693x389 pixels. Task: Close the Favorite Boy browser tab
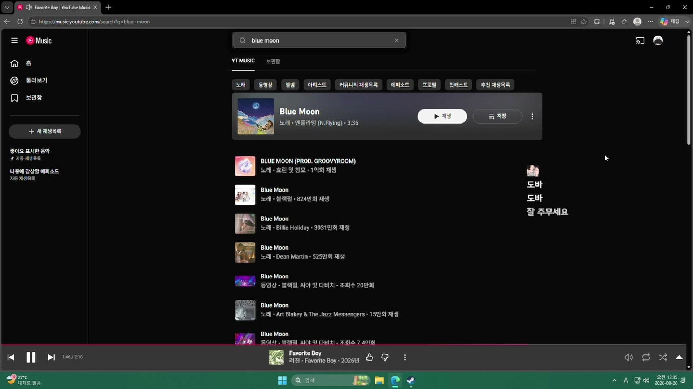[95, 7]
